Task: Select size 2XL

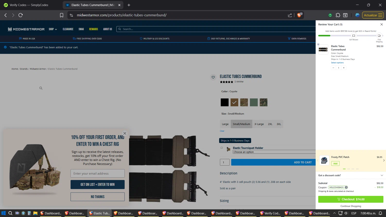Action: [270, 124]
